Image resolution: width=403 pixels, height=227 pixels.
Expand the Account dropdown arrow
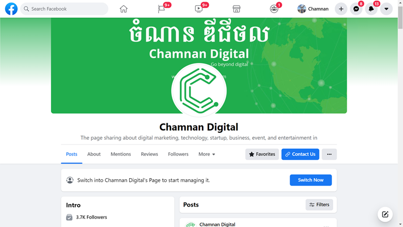coord(386,9)
